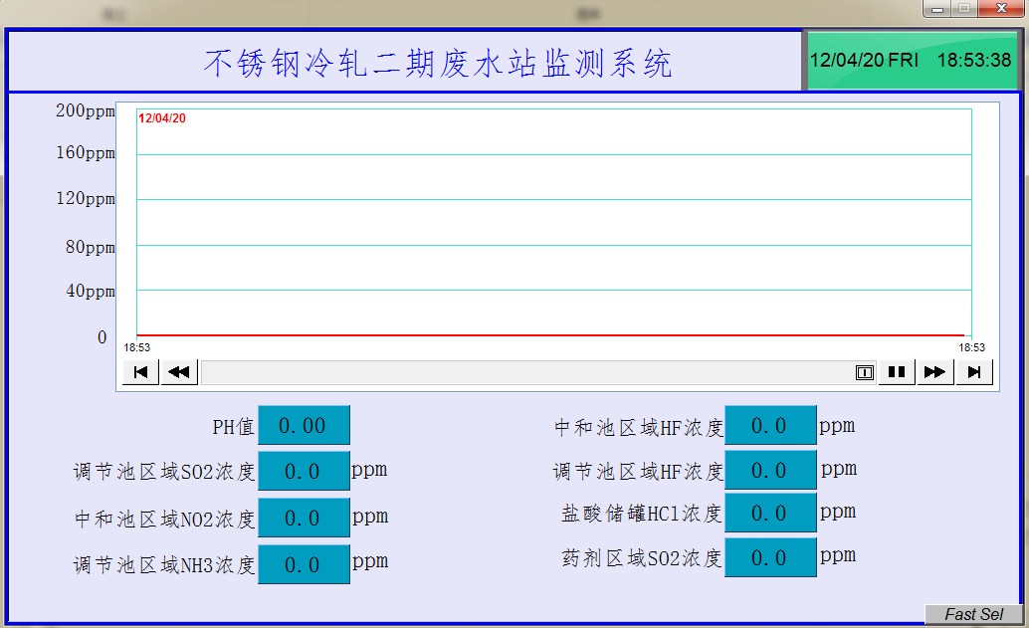Viewport: 1029px width, 628px height.
Task: Select the 药剂区域SO2浓度 value box
Action: pyautogui.click(x=770, y=558)
